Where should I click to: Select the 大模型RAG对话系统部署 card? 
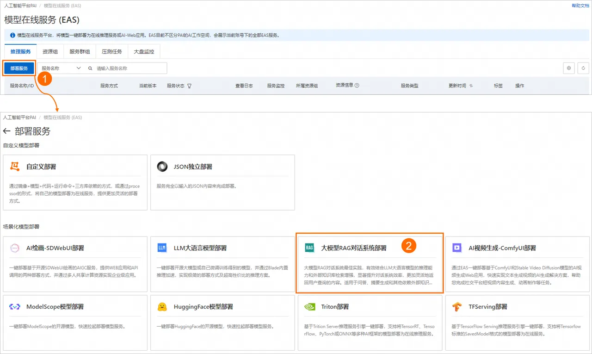(370, 263)
